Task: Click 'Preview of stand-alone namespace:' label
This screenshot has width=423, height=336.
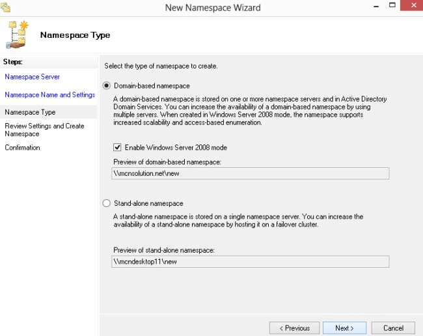Action: pos(164,250)
